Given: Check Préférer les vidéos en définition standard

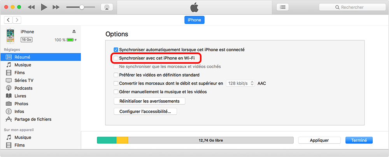Looking at the screenshot, I should (116, 75).
